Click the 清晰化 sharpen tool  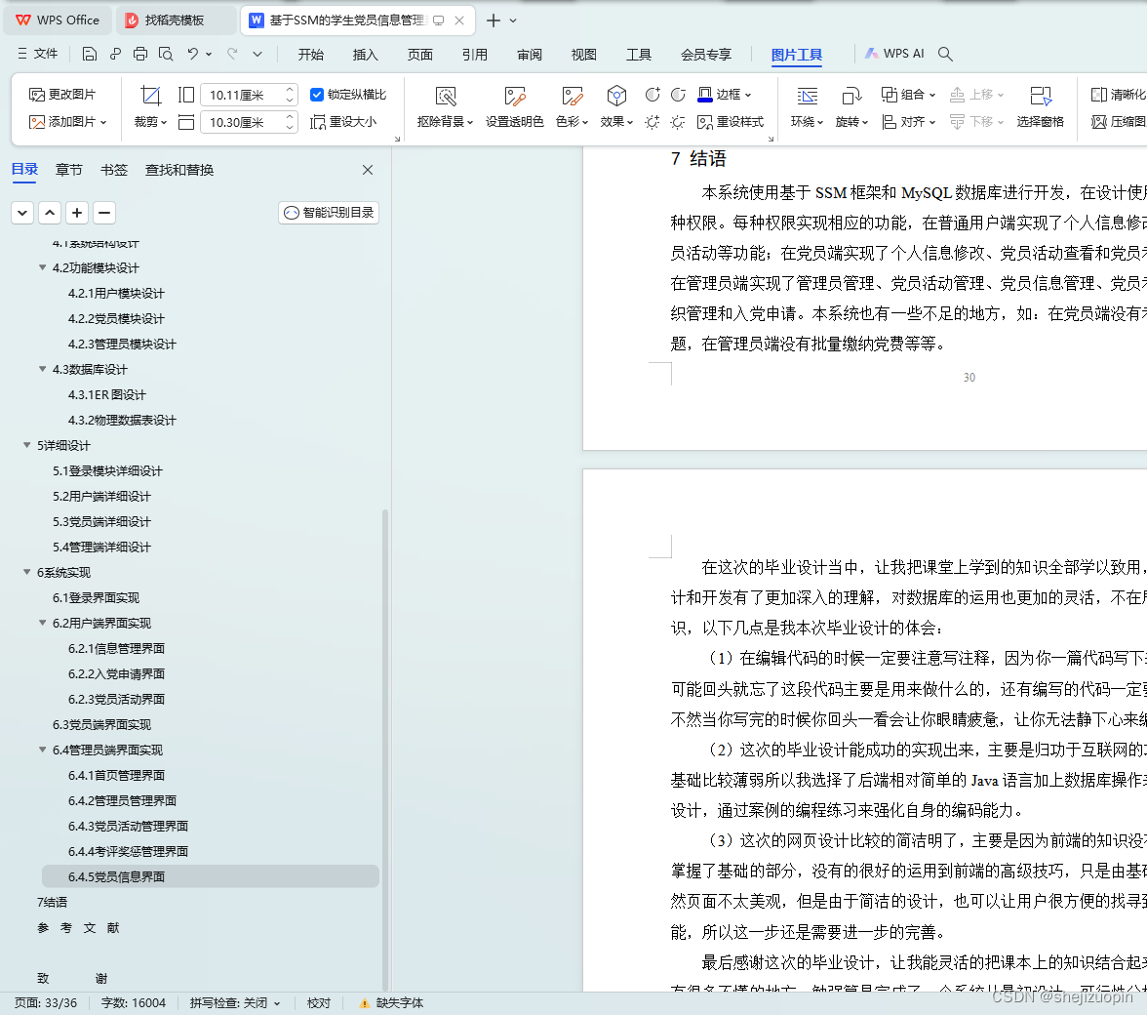pos(1118,95)
